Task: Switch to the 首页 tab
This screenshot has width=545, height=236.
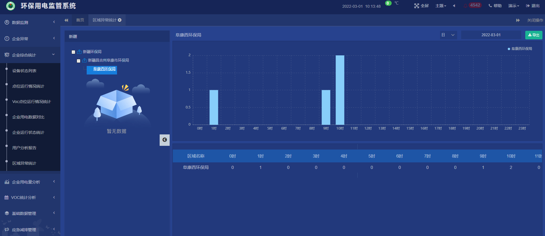Action: coord(80,20)
